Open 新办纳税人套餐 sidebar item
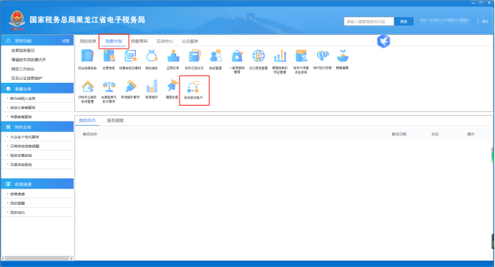Image resolution: width=495 pixels, height=267 pixels. 23,99
